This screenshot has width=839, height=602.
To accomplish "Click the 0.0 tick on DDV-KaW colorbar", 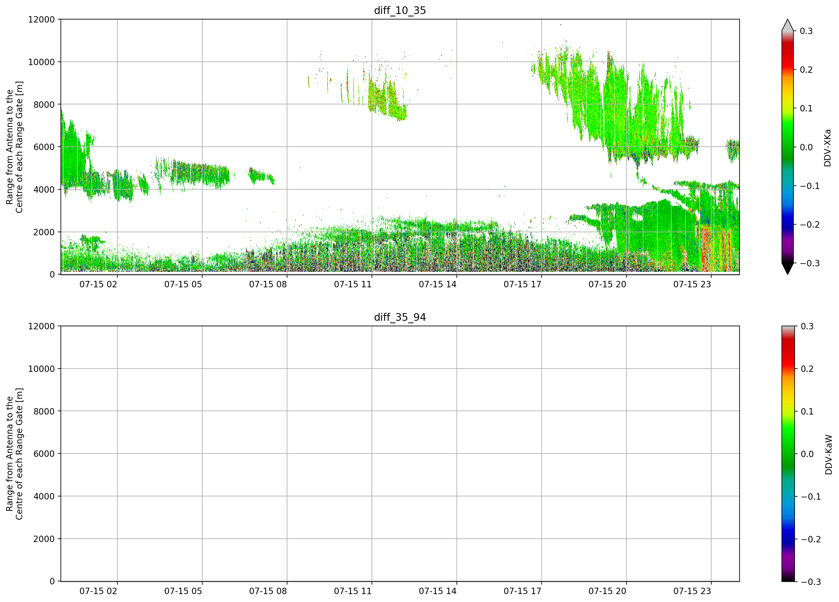I will 808,454.
